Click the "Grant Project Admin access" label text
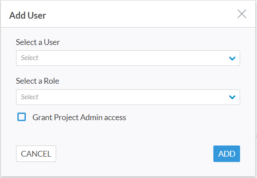The image size is (257, 178). click(x=79, y=117)
